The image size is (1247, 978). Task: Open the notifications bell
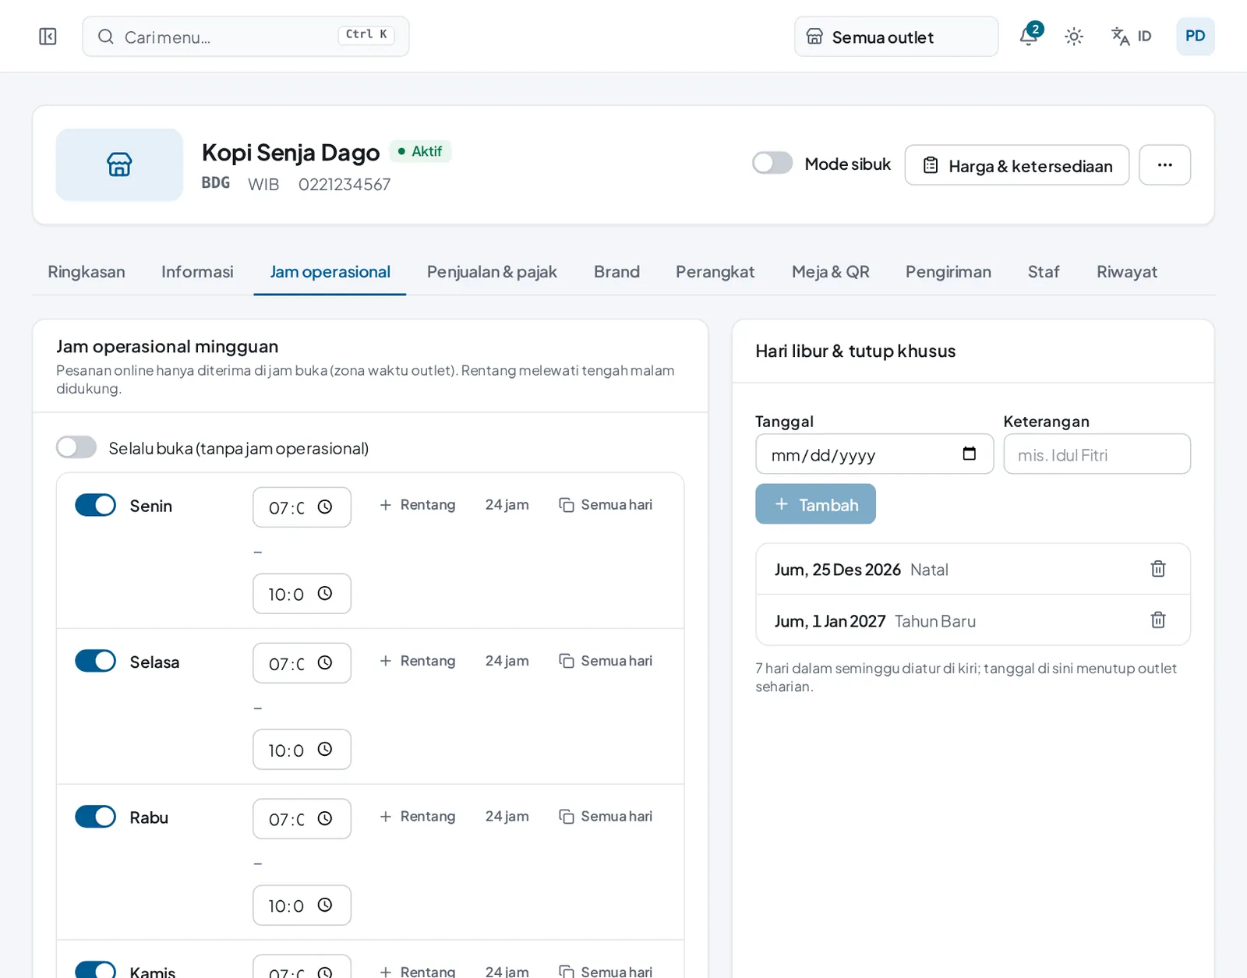point(1030,36)
